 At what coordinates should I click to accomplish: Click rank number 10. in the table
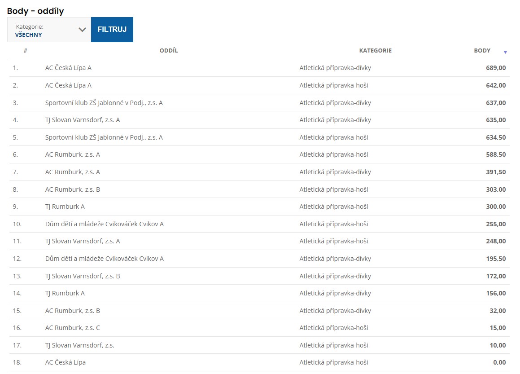17,224
